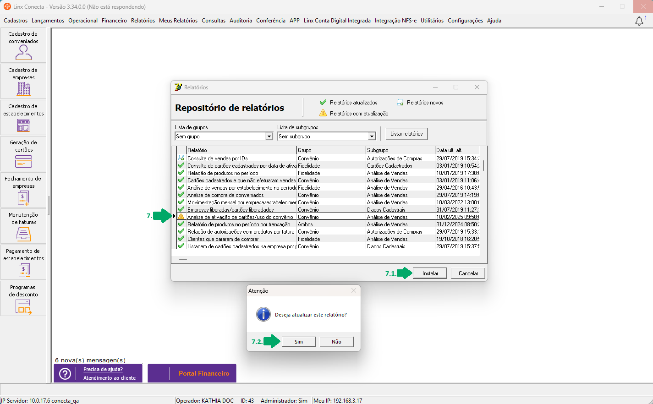This screenshot has width=653, height=404.
Task: Click checkmark icon on Análise de vendas por estabelecimento row
Action: pos(181,187)
